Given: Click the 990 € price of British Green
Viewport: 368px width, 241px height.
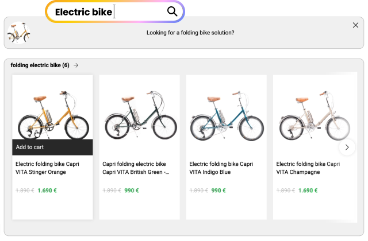Looking at the screenshot, I should click(132, 191).
